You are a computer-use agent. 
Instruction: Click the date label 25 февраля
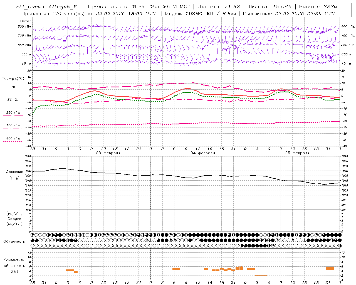pos(297,153)
